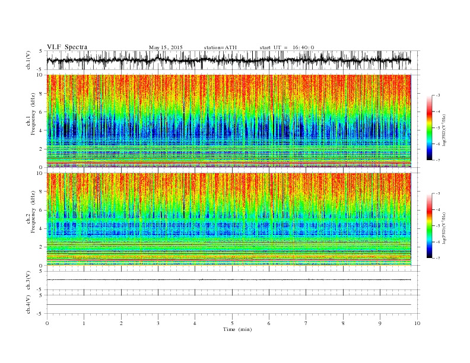Click the "2" kHz tick on ch.2 frequency axis

[x=42, y=247]
